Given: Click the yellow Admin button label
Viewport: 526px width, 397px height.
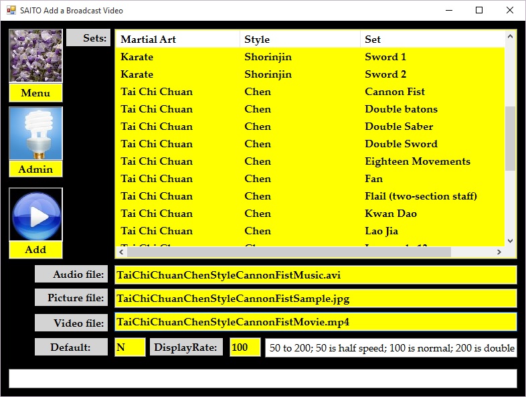Looking at the screenshot, I should (35, 169).
